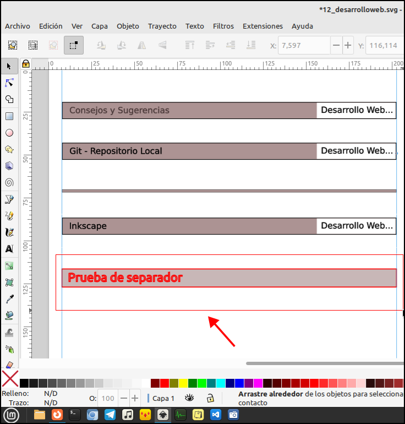Click Select All objects toolbar icon

[13, 45]
